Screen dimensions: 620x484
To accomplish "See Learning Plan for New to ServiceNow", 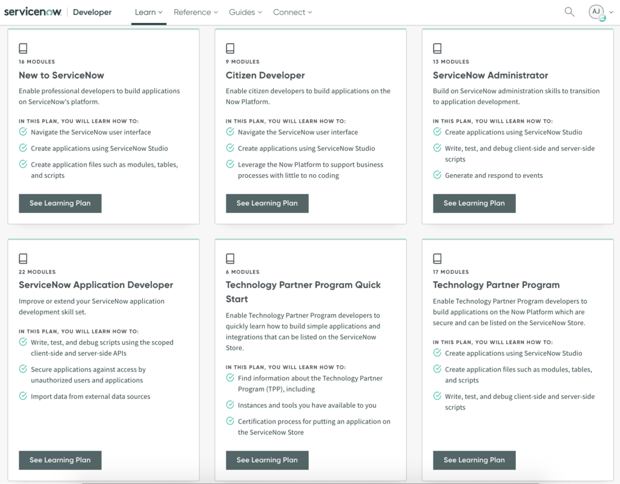I will (x=60, y=203).
